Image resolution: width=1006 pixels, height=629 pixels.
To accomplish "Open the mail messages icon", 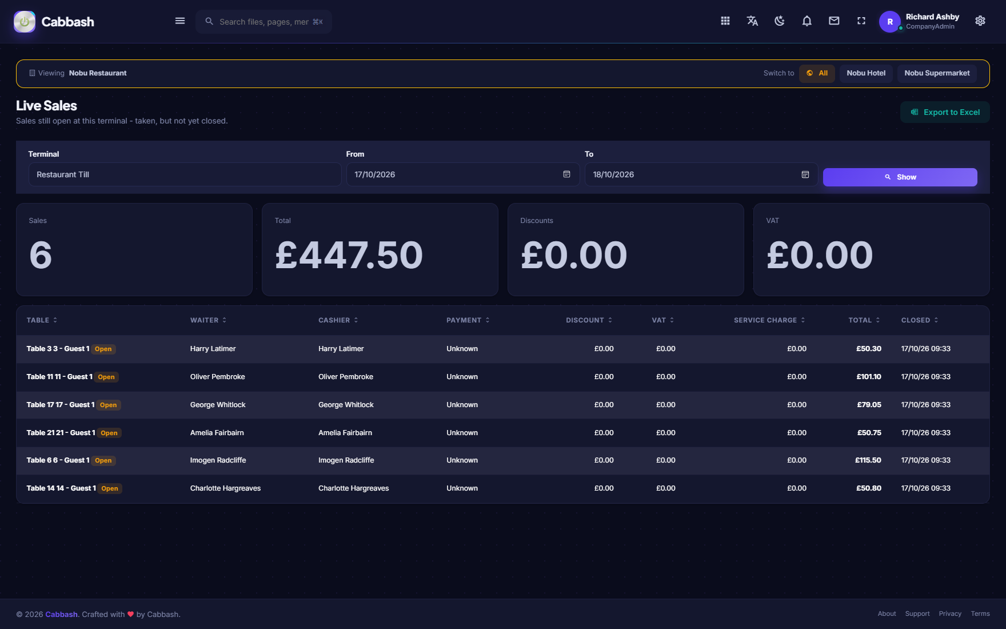I will [835, 21].
